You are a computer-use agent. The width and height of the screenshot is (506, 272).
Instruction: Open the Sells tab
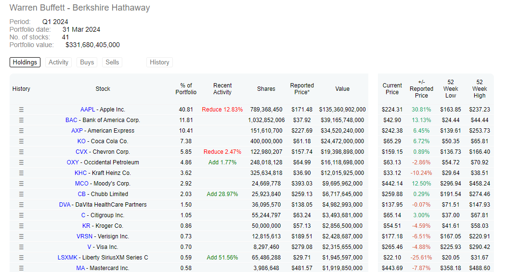click(112, 62)
